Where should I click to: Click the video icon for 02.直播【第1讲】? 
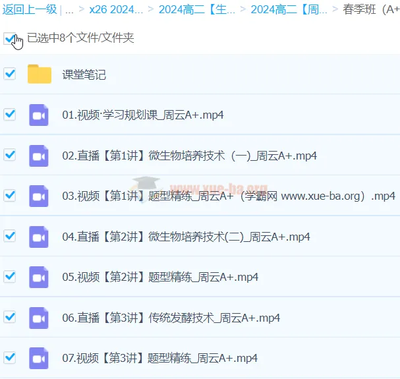pos(40,156)
